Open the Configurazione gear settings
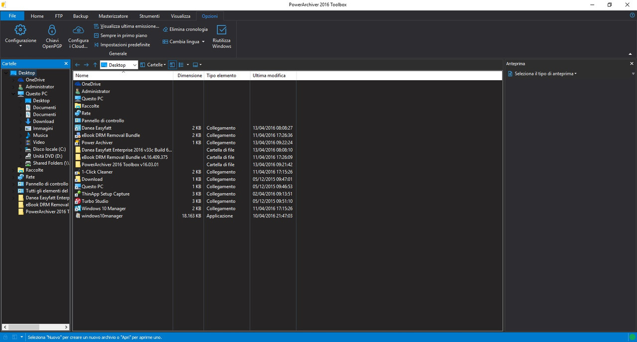 coord(20,35)
